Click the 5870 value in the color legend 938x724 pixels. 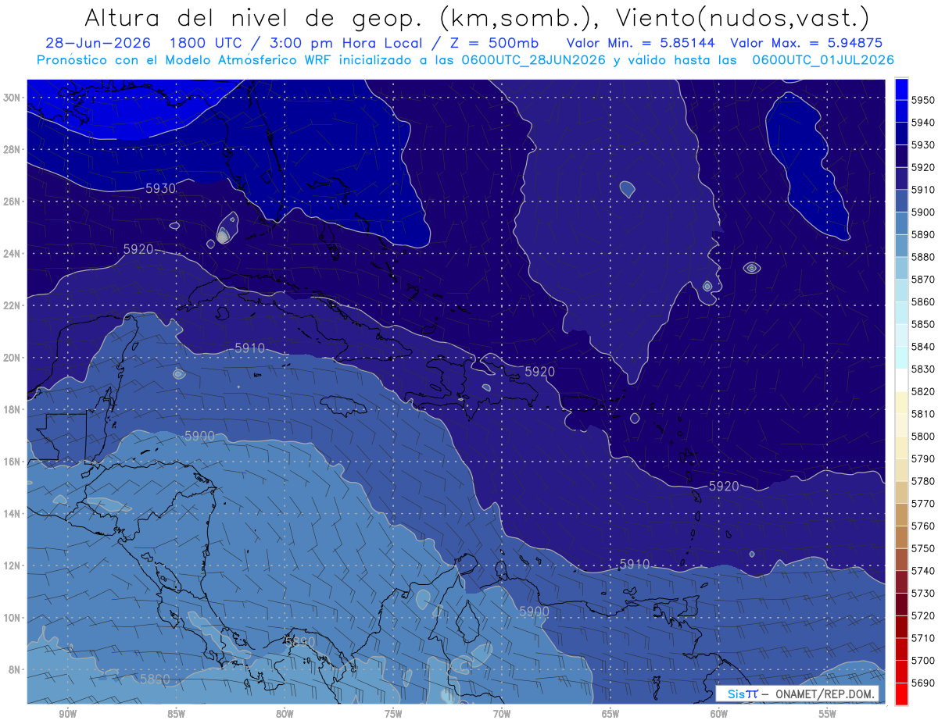922,279
